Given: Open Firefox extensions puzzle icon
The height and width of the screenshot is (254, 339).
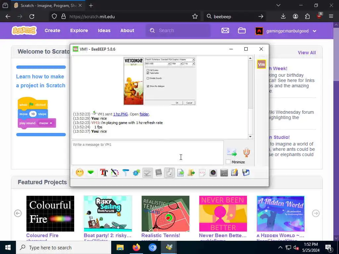Looking at the screenshot, I should coord(307,17).
